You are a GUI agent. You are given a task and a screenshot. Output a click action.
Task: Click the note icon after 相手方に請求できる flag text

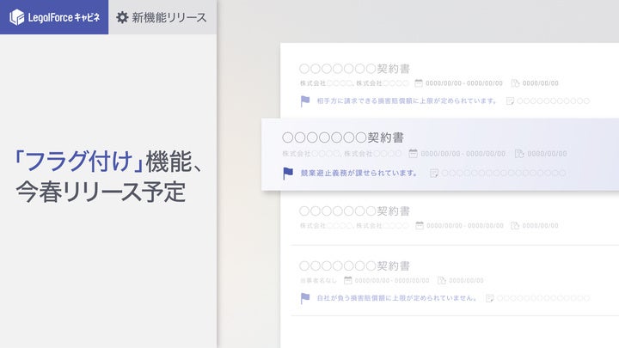[x=510, y=101]
